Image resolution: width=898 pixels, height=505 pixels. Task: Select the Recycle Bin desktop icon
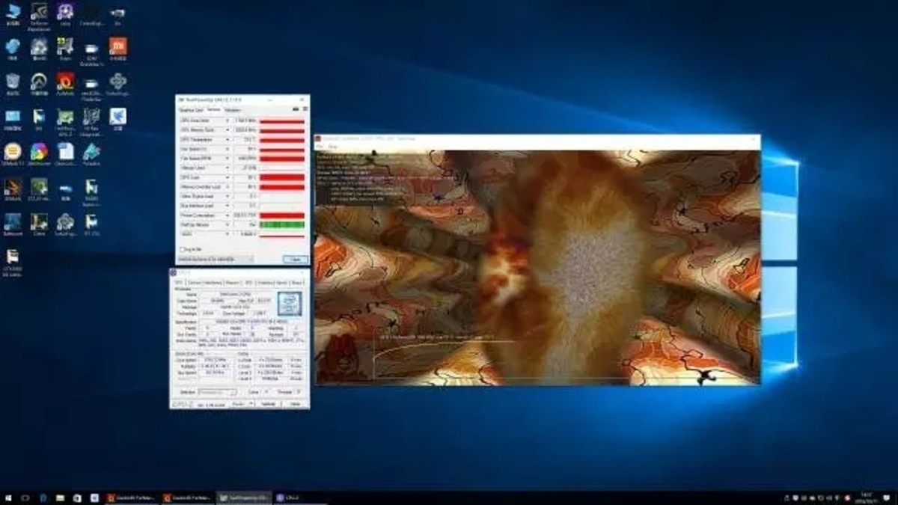(x=13, y=82)
